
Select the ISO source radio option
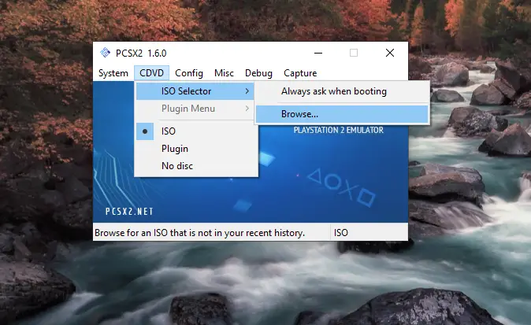click(x=196, y=131)
